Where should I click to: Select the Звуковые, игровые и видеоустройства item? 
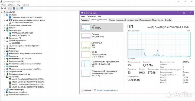[x=24, y=46]
